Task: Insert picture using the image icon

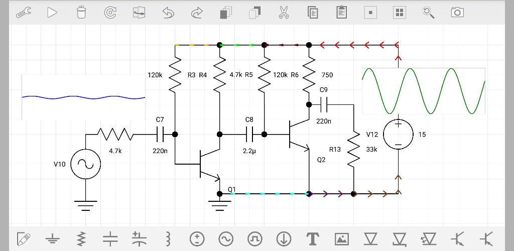Action: (341, 238)
